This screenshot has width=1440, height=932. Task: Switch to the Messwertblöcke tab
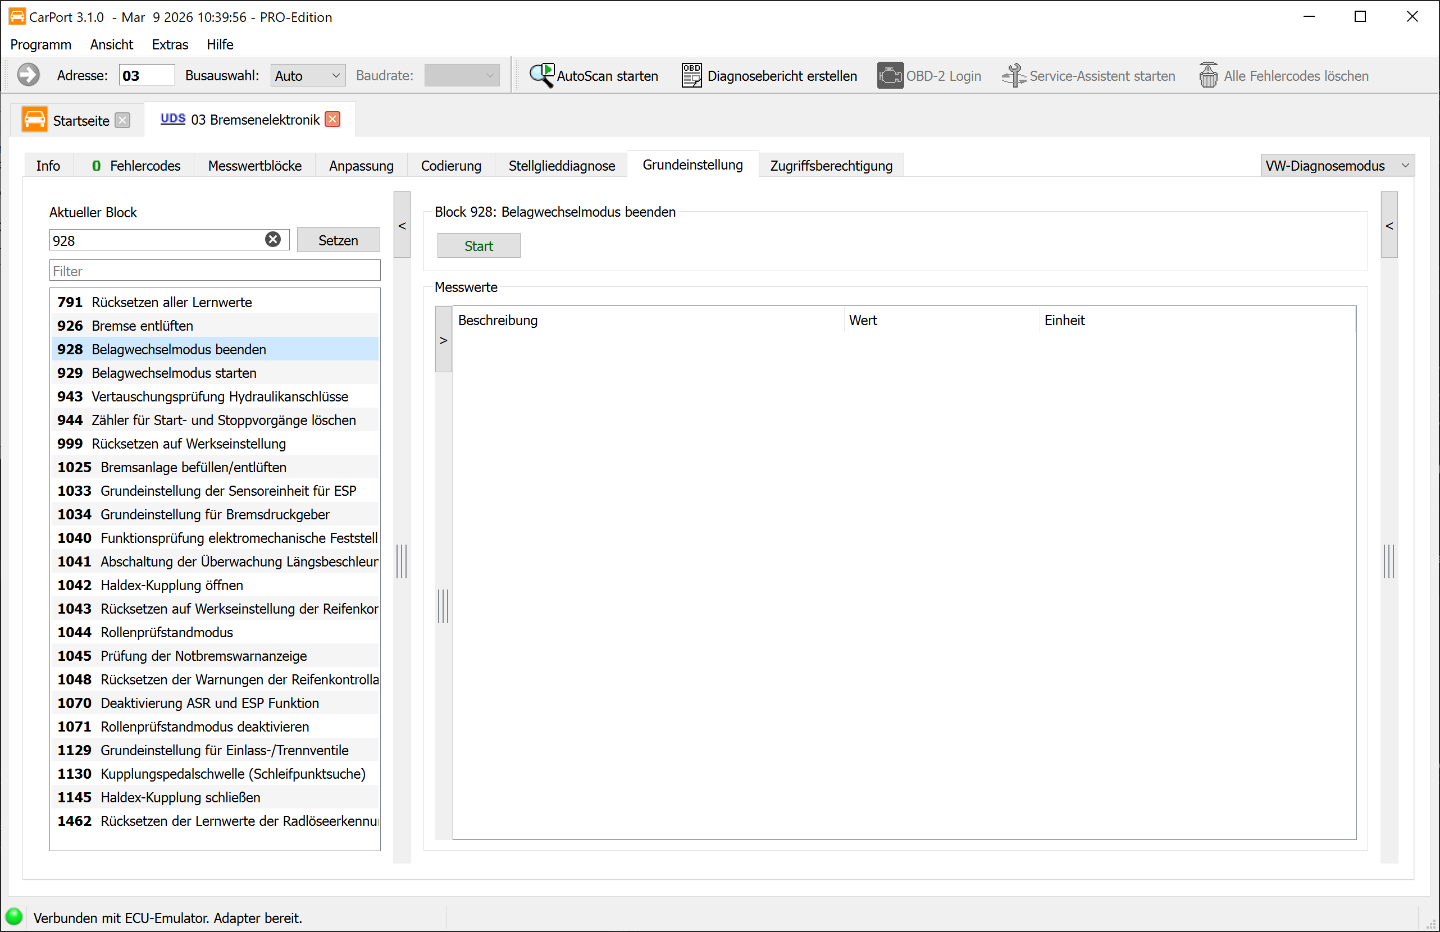(255, 166)
